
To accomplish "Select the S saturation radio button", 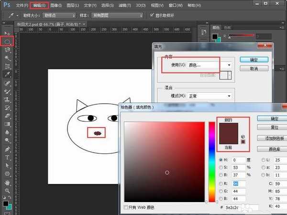I will click(x=220, y=167).
